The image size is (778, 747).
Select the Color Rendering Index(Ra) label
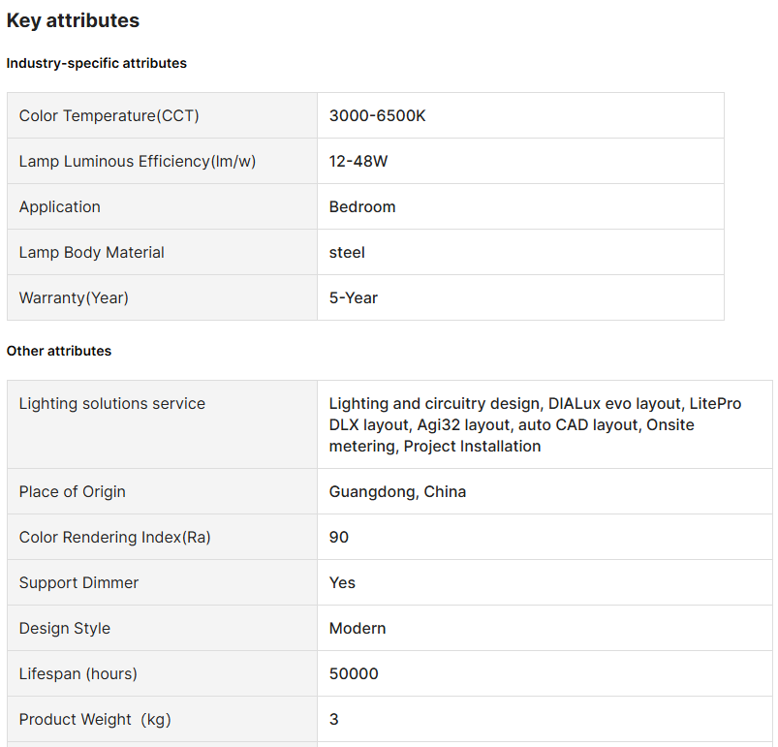coord(115,538)
